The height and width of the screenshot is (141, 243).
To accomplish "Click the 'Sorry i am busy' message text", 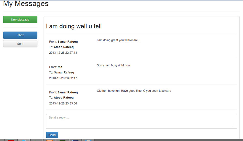I will 113,66.
